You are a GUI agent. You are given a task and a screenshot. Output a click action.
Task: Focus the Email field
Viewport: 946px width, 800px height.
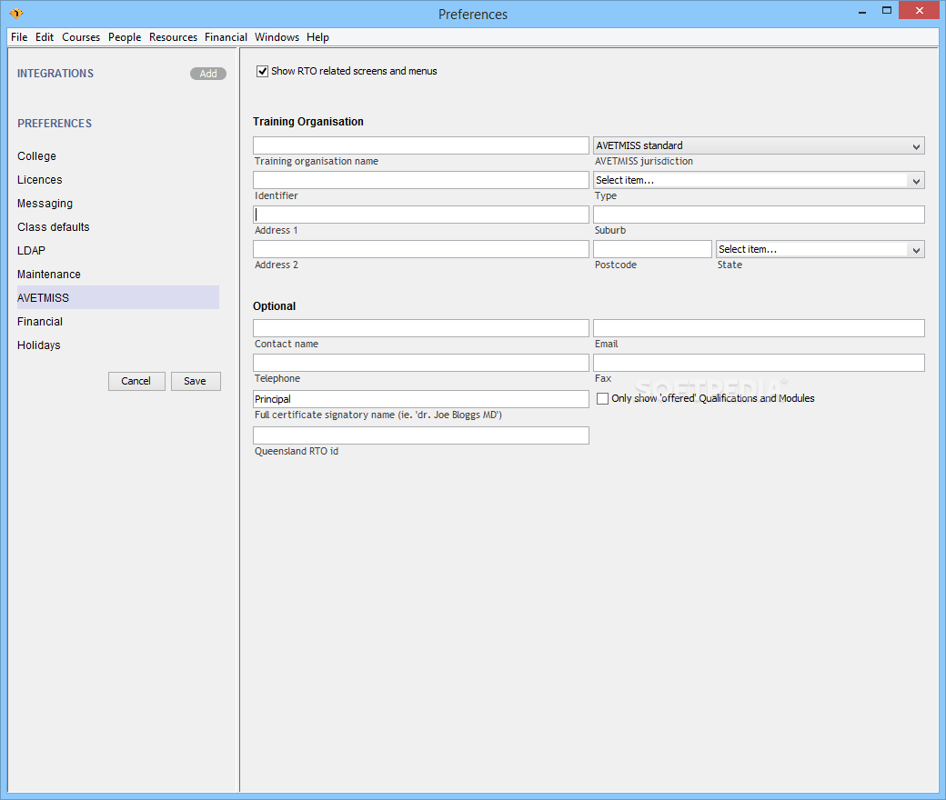coord(759,328)
